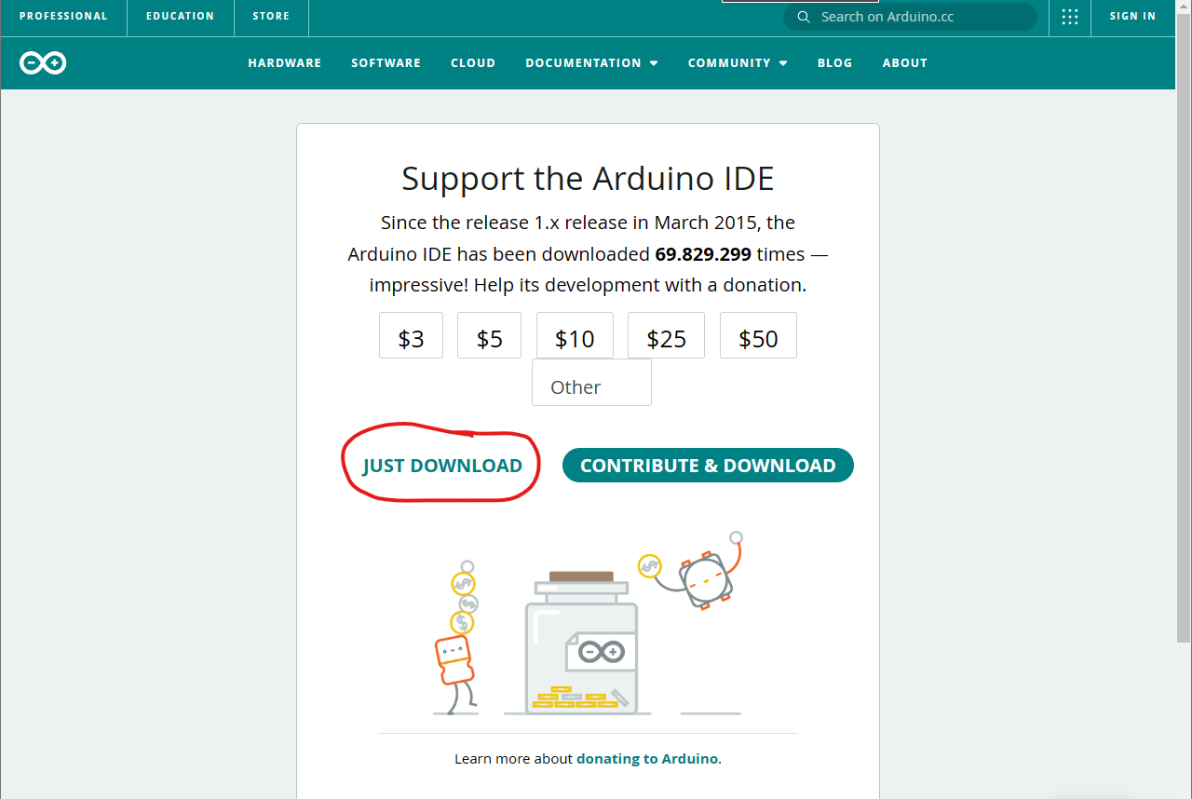1192x799 pixels.
Task: Choose the $50 donation amount
Action: (x=758, y=337)
